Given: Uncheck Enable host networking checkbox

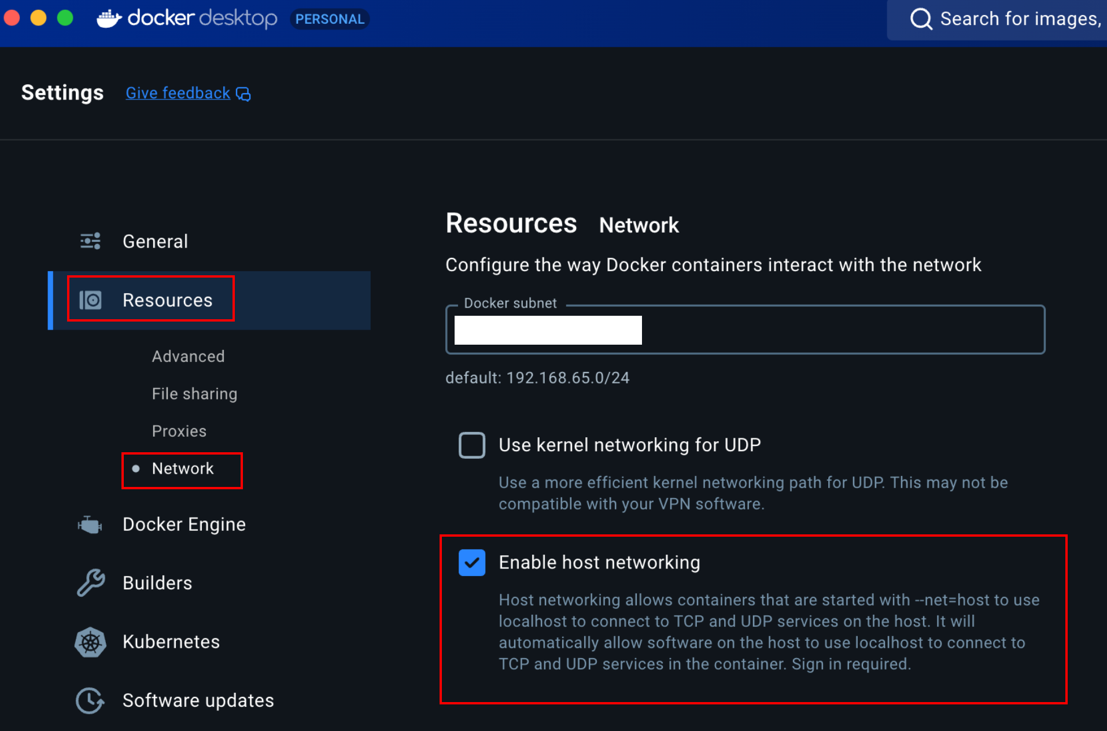Looking at the screenshot, I should (472, 562).
